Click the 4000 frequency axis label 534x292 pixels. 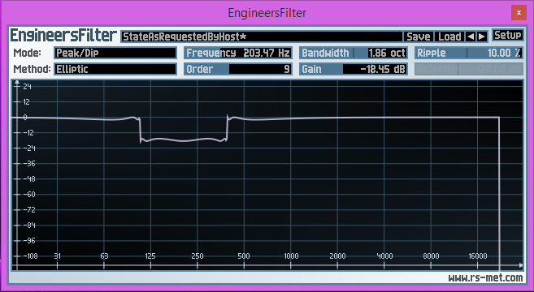point(384,256)
